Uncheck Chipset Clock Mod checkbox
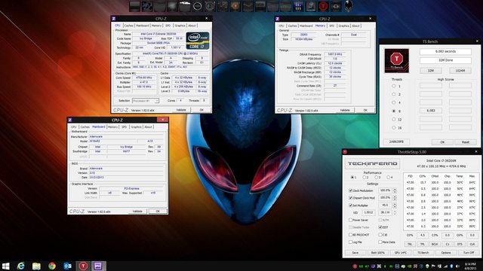483x271 pixels. tap(350, 198)
